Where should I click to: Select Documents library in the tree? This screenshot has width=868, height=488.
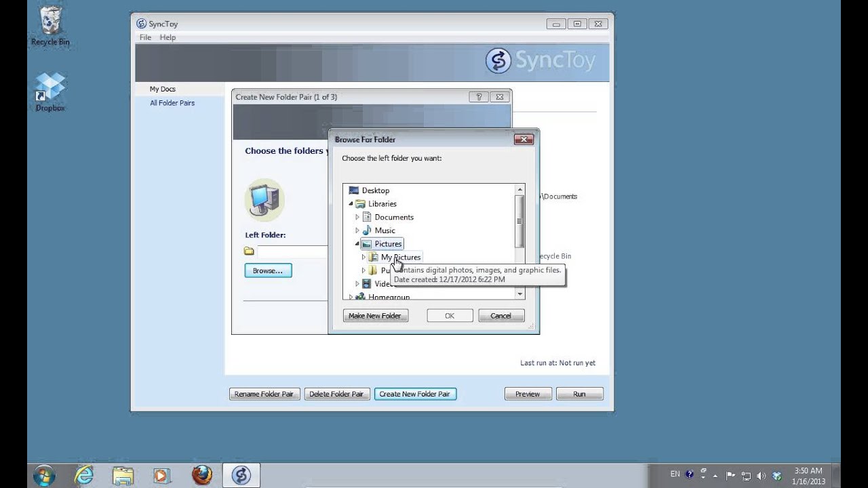(393, 217)
